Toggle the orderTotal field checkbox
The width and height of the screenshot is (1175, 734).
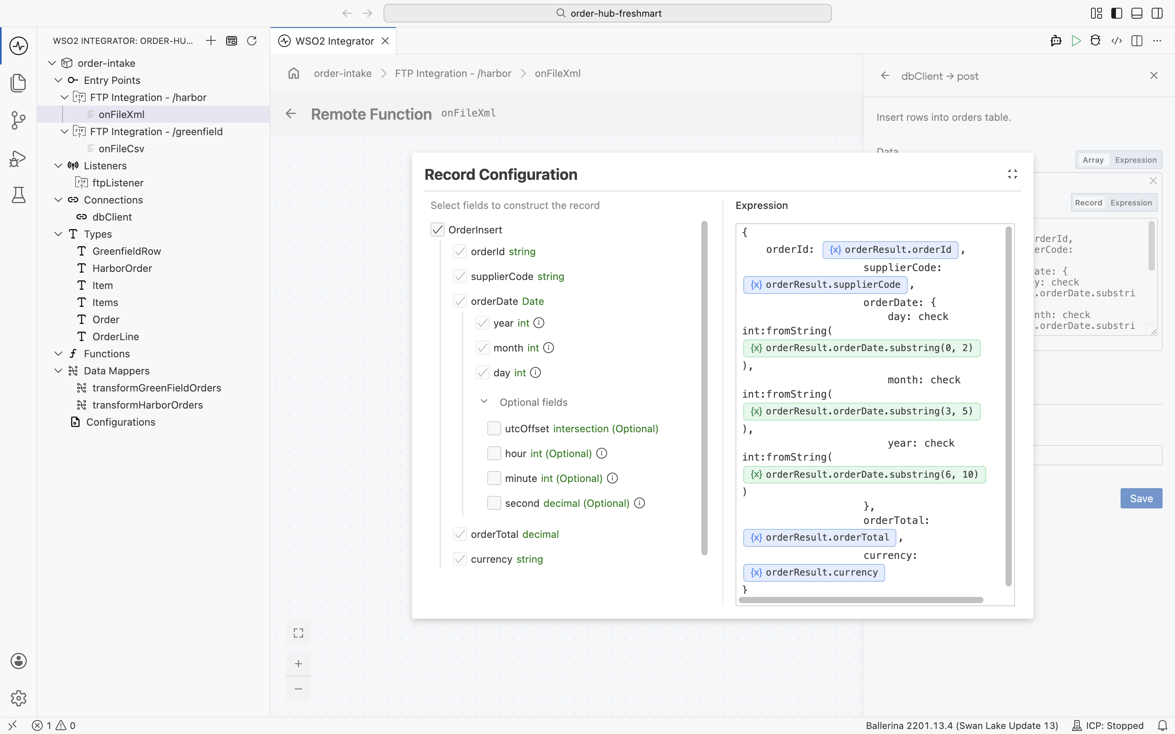(460, 534)
